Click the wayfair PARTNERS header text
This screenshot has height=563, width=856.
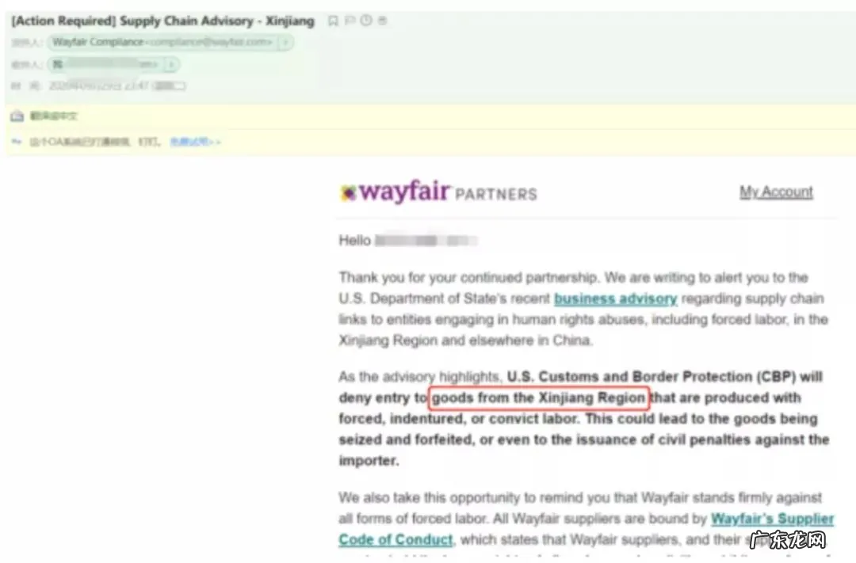pyautogui.click(x=438, y=192)
